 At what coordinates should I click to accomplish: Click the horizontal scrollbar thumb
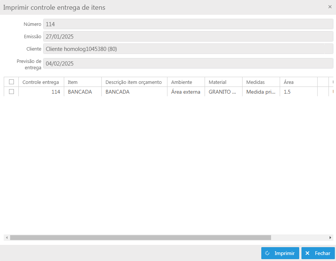(x=140, y=237)
